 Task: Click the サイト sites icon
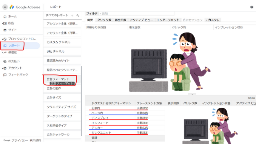click(5, 30)
